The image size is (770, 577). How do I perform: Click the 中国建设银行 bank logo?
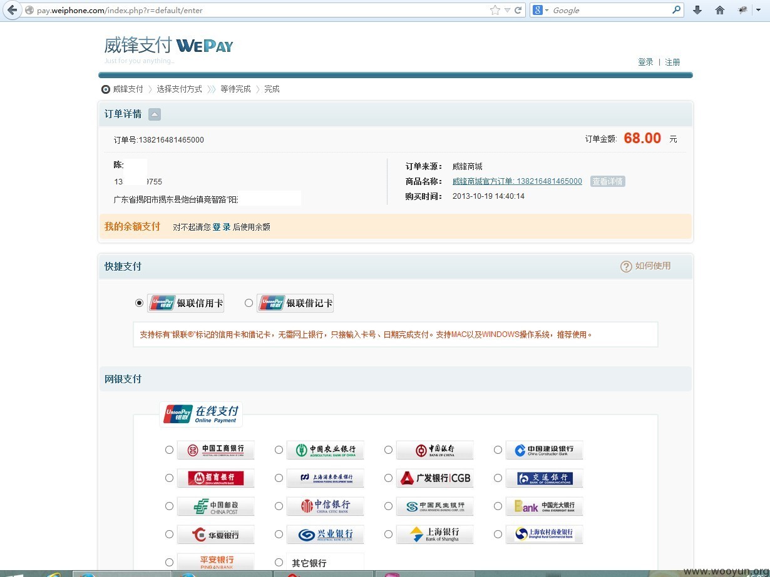(x=545, y=450)
